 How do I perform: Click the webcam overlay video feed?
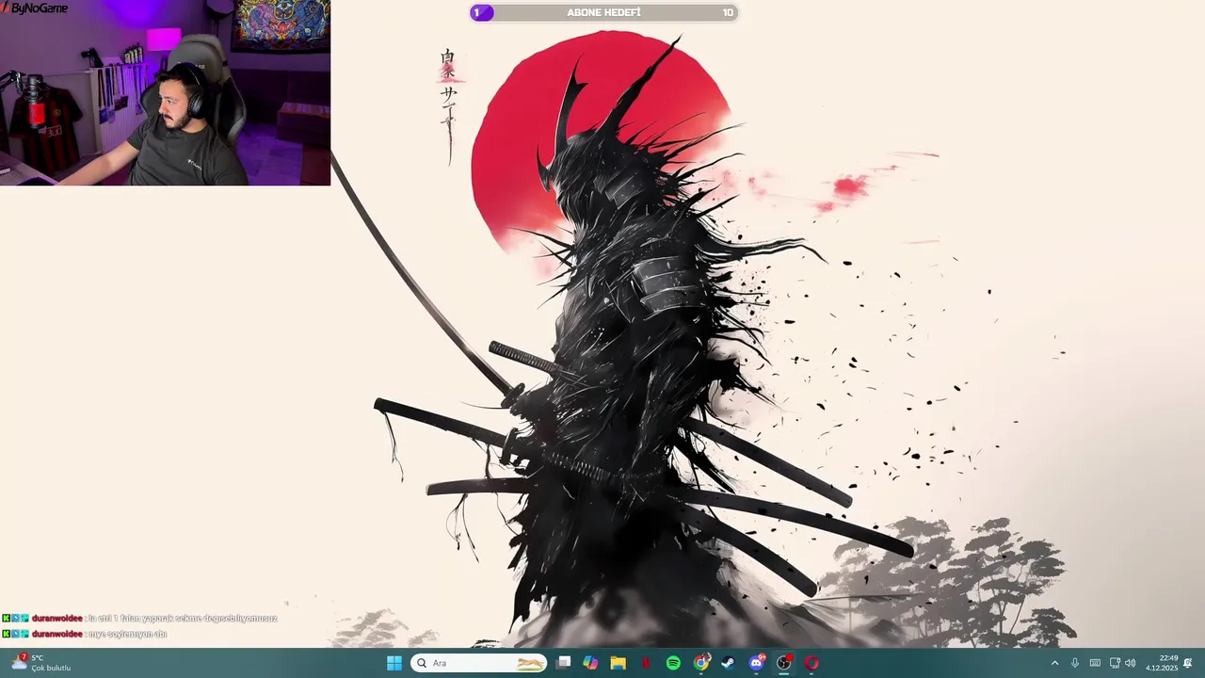(165, 92)
